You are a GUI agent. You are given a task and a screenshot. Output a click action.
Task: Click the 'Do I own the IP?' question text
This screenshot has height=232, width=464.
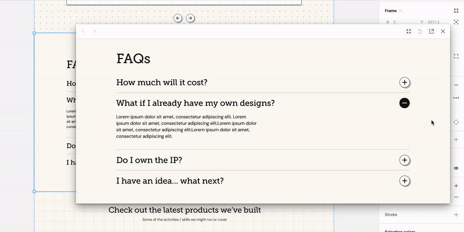(x=153, y=160)
